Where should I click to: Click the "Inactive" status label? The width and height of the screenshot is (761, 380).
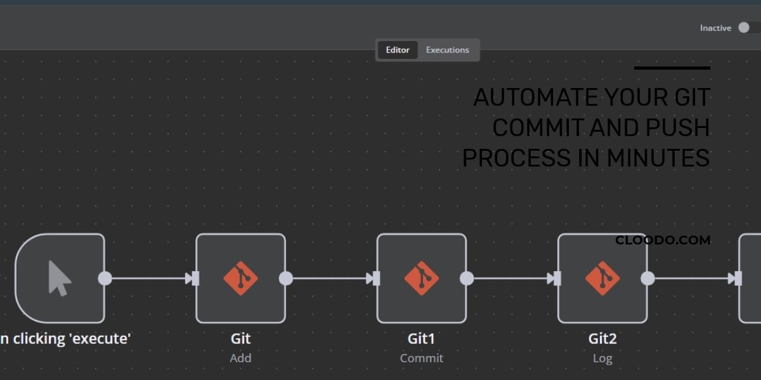(x=715, y=28)
